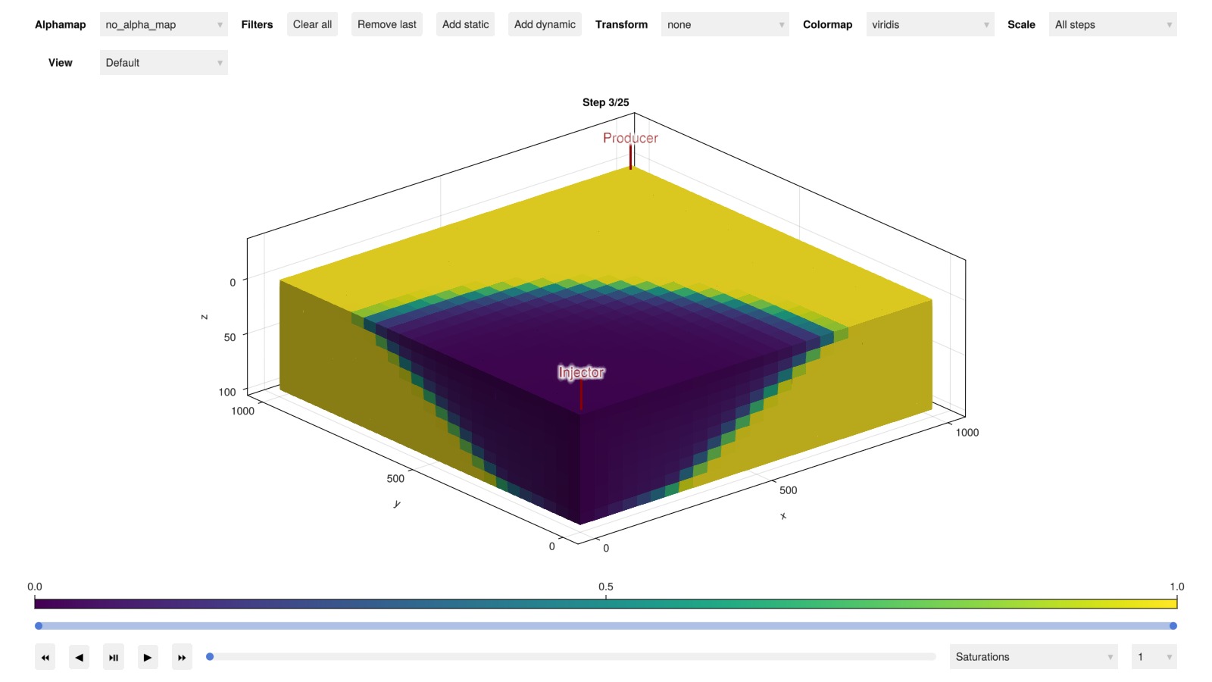
Task: Open the phase index dropdown showing 1
Action: click(1153, 657)
